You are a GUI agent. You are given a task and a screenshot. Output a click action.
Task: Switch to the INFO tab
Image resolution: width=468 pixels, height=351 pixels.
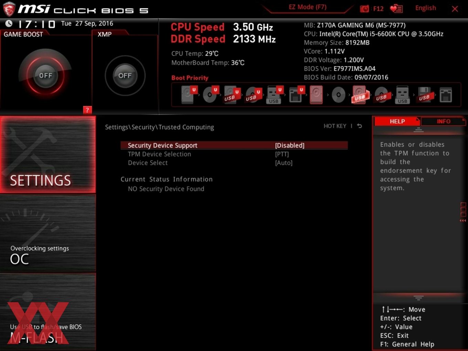pos(443,121)
